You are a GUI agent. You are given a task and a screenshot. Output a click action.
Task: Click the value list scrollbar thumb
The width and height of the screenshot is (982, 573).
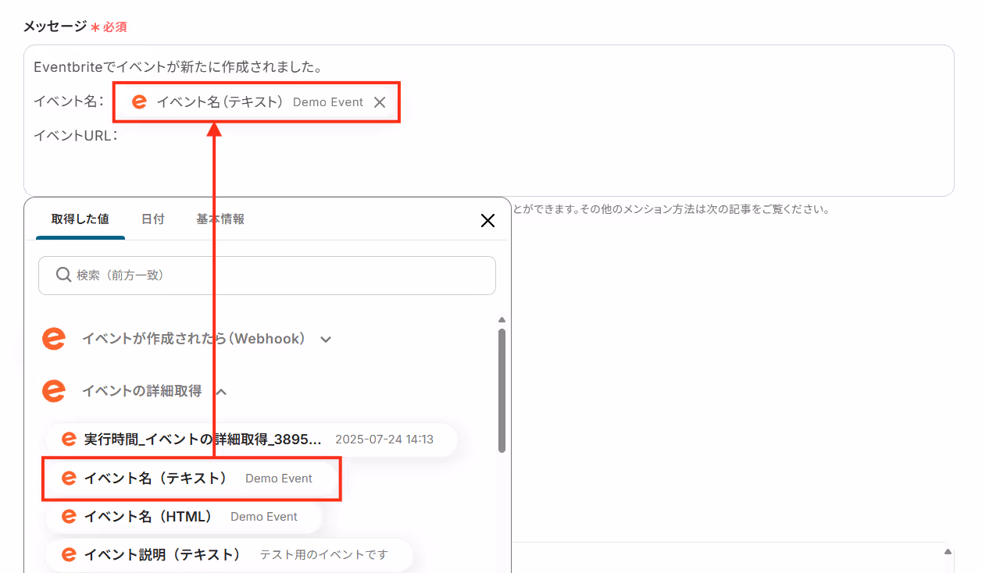pos(502,390)
